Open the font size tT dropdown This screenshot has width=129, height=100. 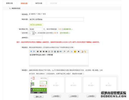coord(68,51)
